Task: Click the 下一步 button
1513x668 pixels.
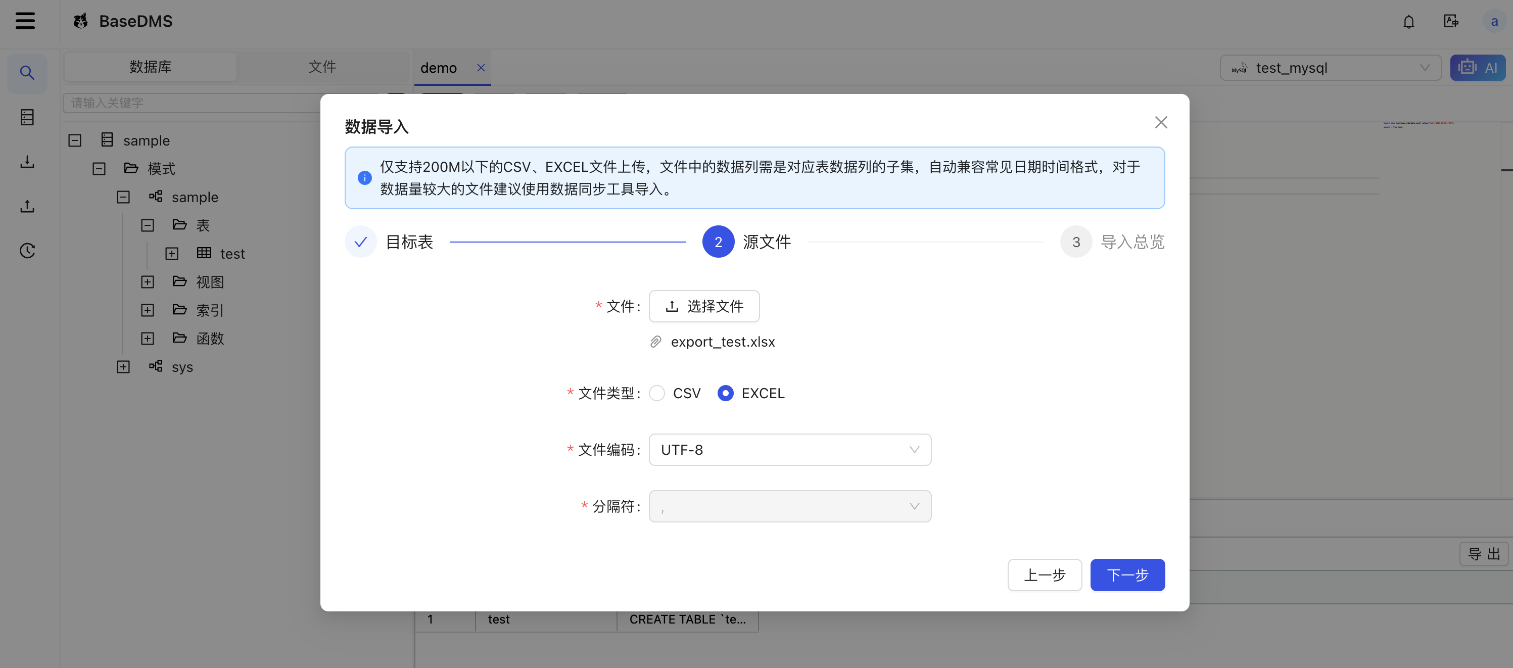Action: 1127,575
